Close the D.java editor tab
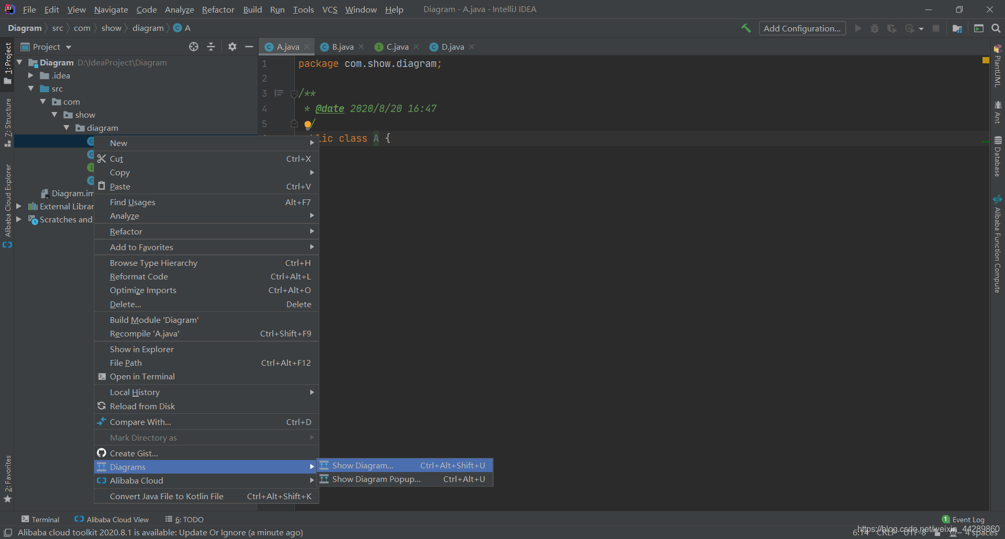Viewport: 1005px width, 539px height. pos(472,47)
